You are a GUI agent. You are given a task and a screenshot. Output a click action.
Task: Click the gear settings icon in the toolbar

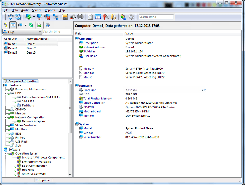tap(131, 17)
